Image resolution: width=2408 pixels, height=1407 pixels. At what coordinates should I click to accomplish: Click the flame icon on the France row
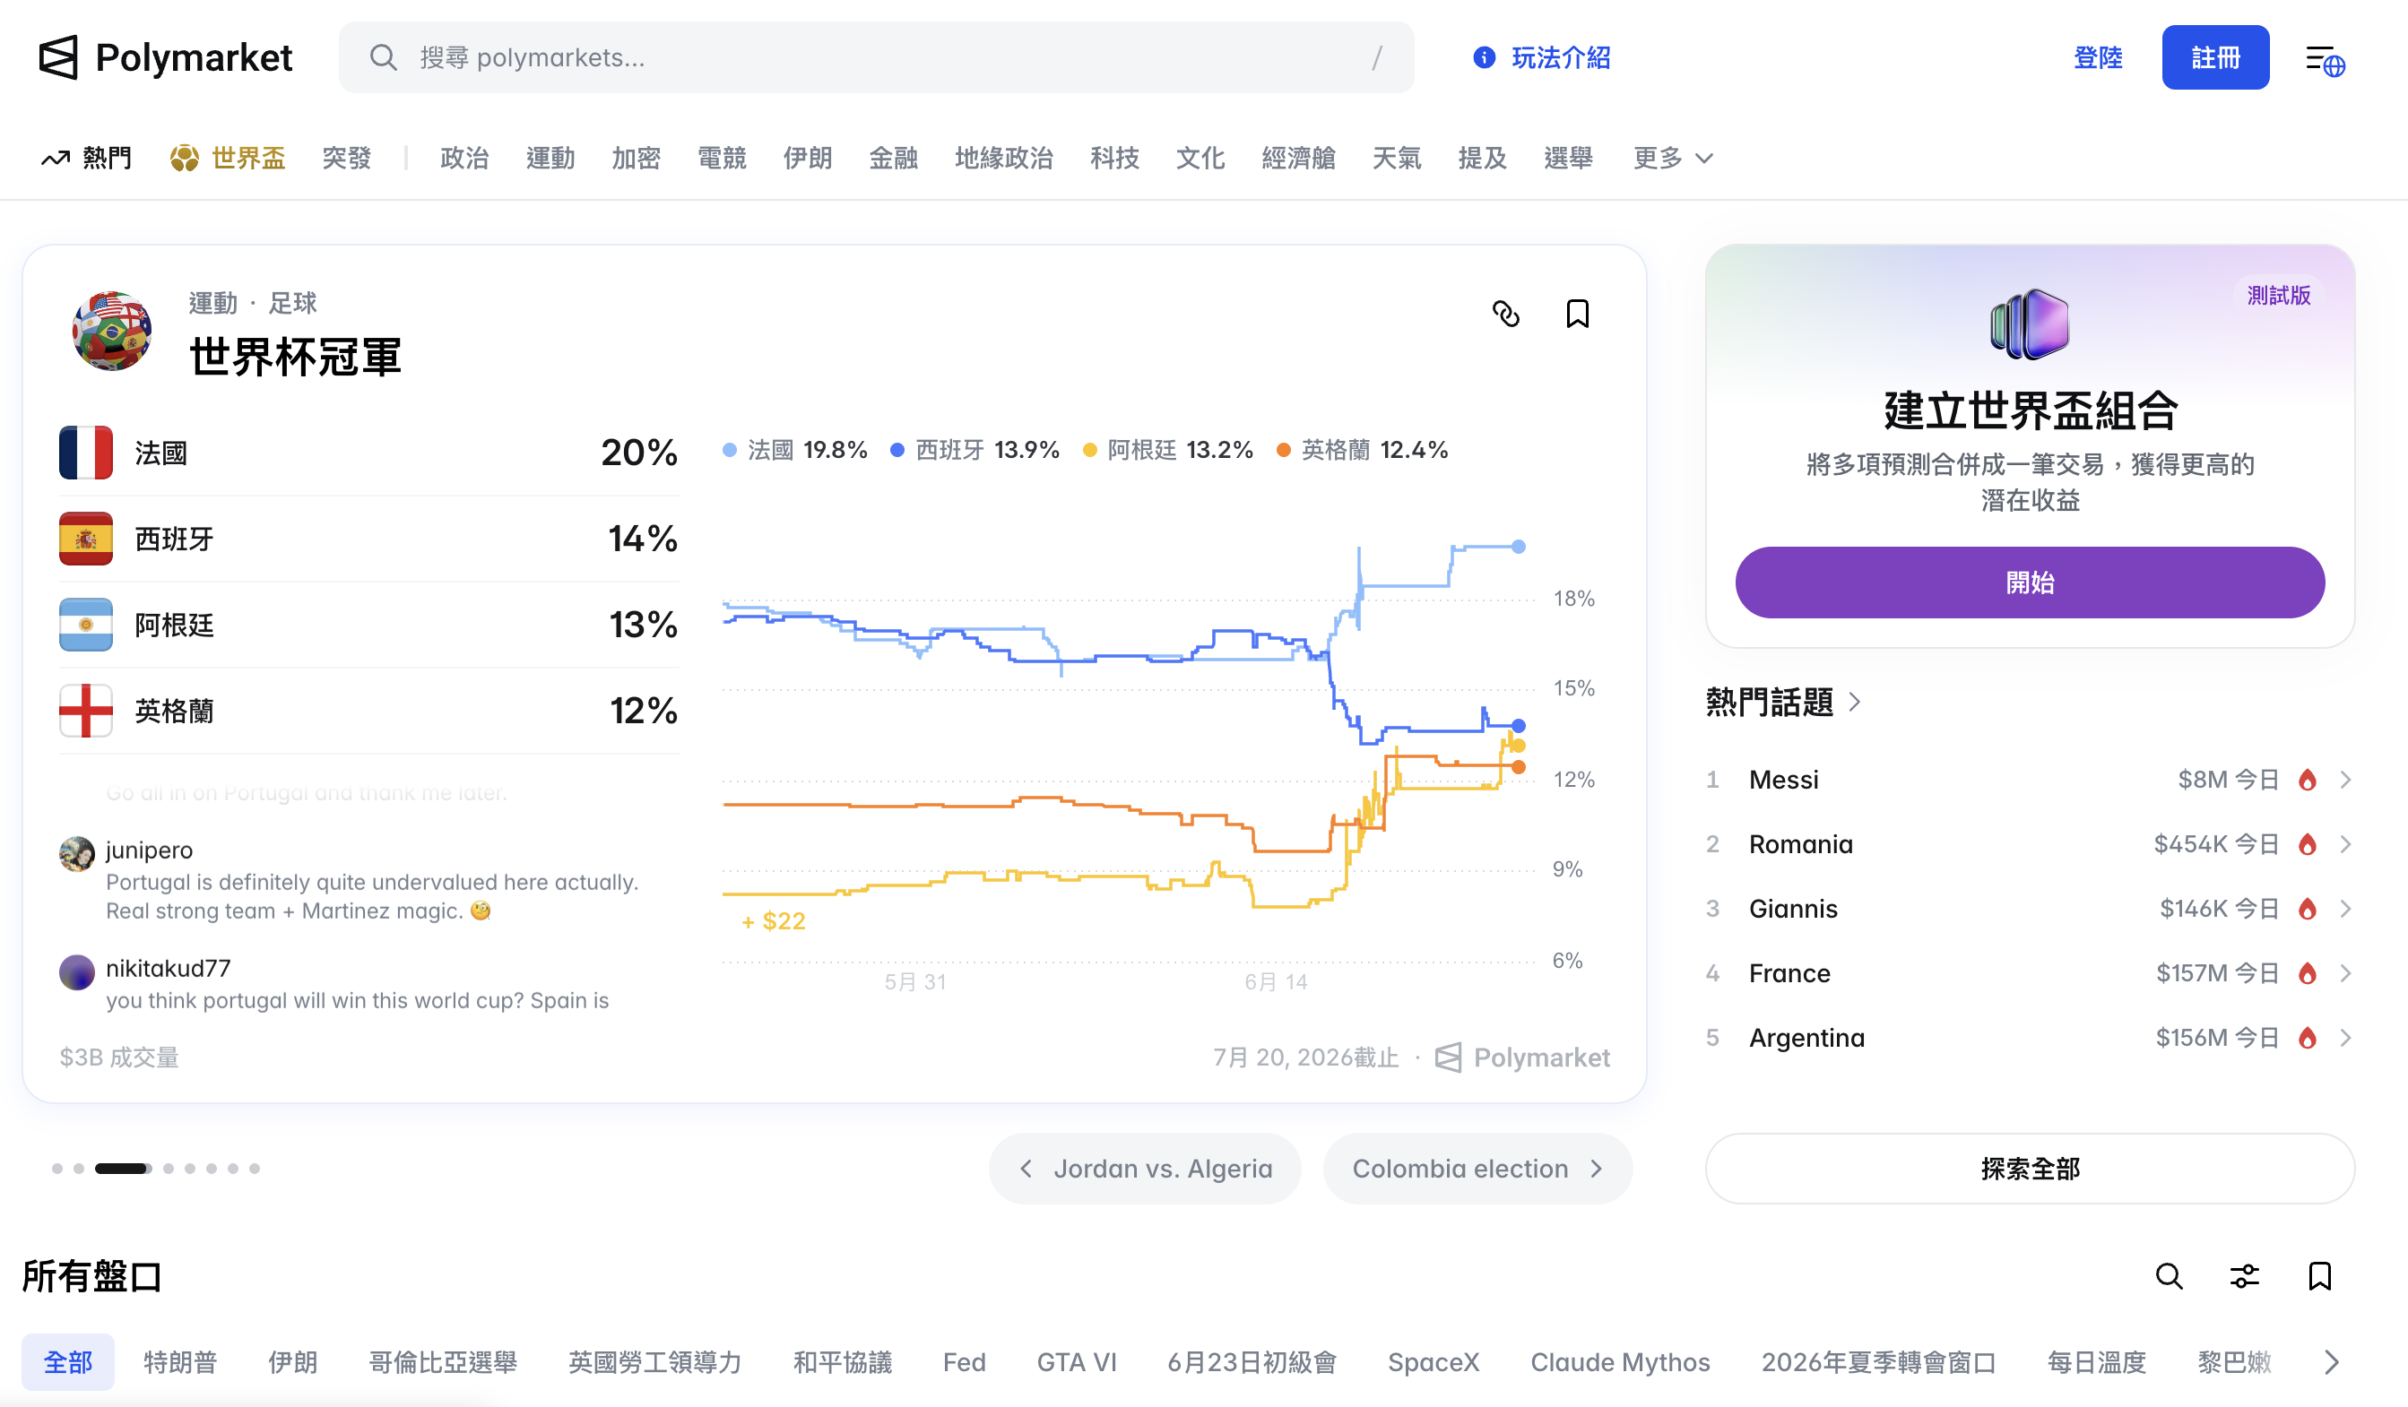point(2308,973)
